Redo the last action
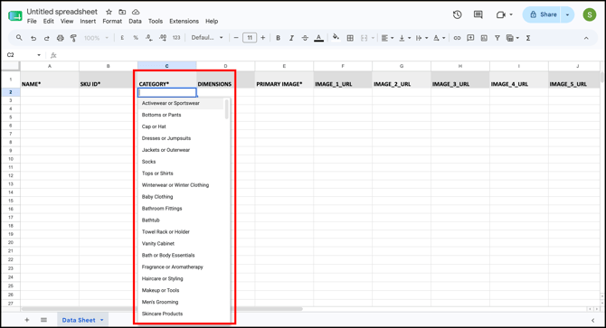 click(47, 38)
